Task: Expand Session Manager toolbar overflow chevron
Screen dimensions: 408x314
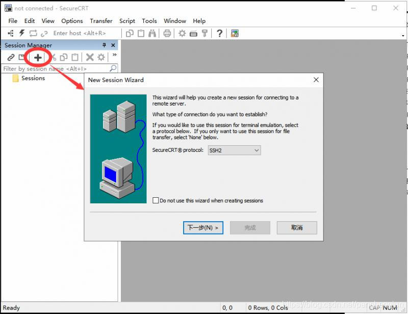Action: tap(114, 55)
